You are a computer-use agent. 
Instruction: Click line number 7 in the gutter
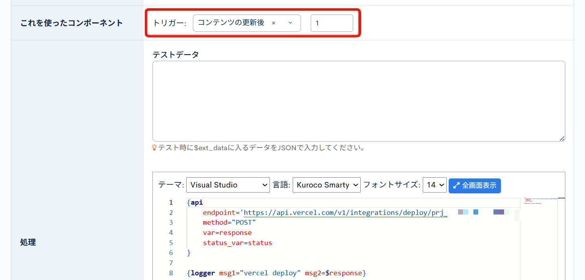171,263
